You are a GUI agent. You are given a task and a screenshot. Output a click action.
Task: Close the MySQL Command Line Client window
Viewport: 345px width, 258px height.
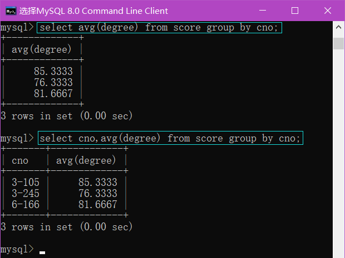(x=328, y=11)
